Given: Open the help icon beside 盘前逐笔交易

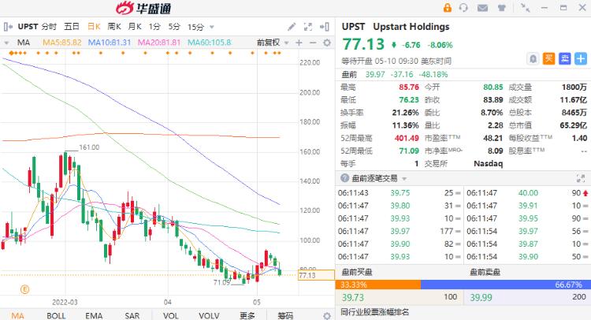Looking at the screenshot, I should click(344, 178).
